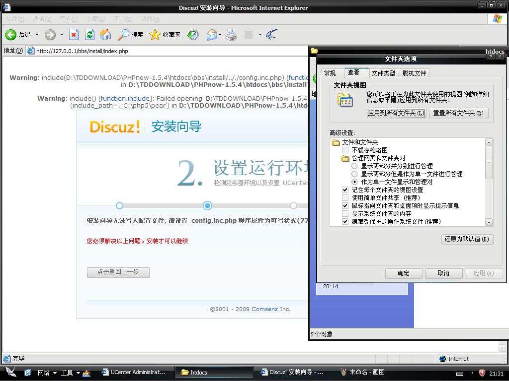The image size is (509, 381).
Task: Switch to the 文件类型 tab
Action: pyautogui.click(x=383, y=73)
